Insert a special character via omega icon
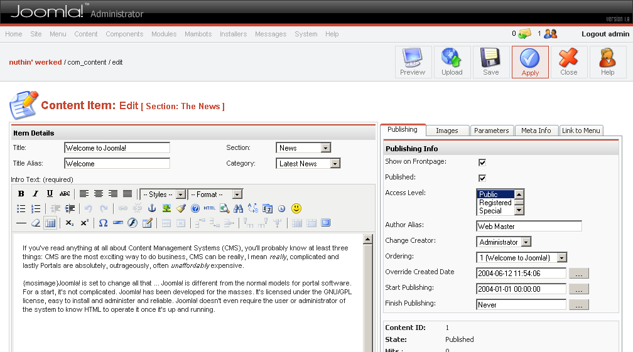Screen dimensions: 633x352 click(x=104, y=223)
